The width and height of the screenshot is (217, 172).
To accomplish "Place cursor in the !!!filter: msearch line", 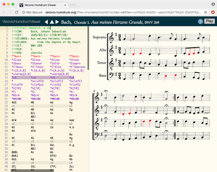I will pos(31,28).
